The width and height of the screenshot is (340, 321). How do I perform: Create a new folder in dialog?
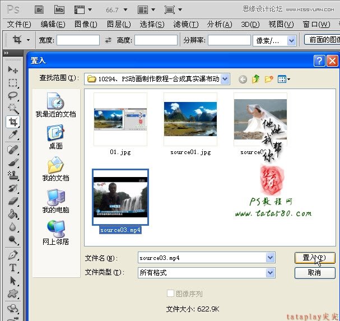[269, 79]
